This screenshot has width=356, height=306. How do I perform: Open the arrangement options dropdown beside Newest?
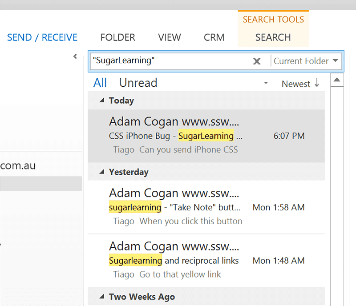point(266,83)
